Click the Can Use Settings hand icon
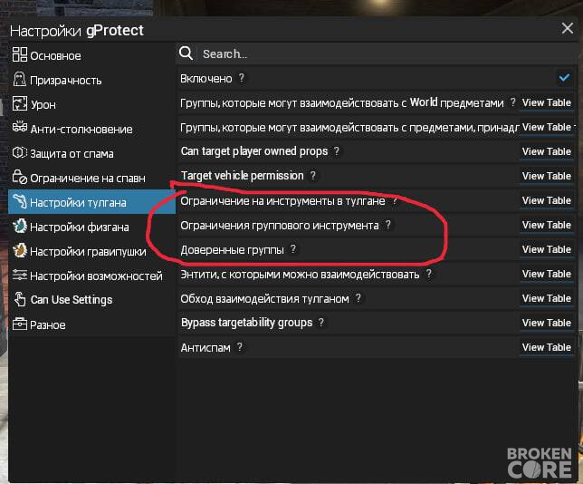This screenshot has height=484, width=583. (x=20, y=299)
